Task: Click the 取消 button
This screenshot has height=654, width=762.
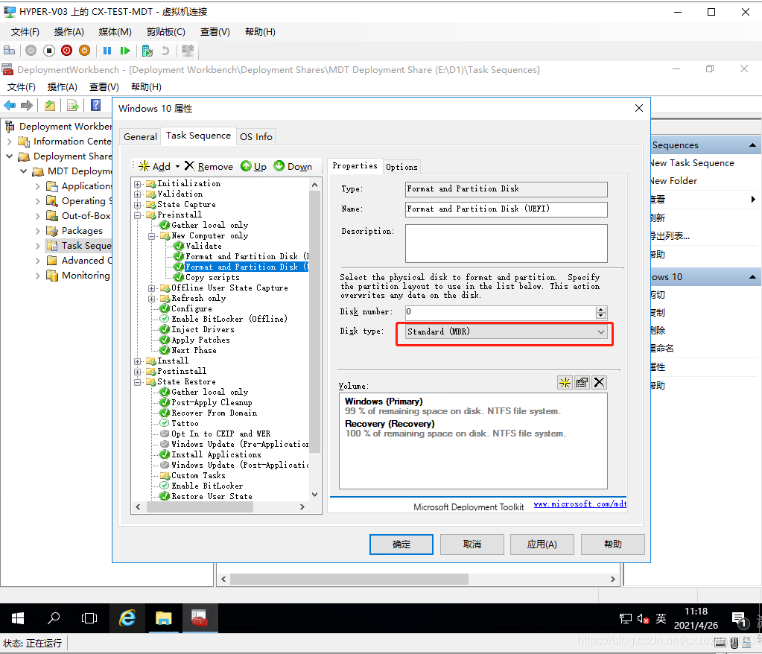Action: [472, 545]
